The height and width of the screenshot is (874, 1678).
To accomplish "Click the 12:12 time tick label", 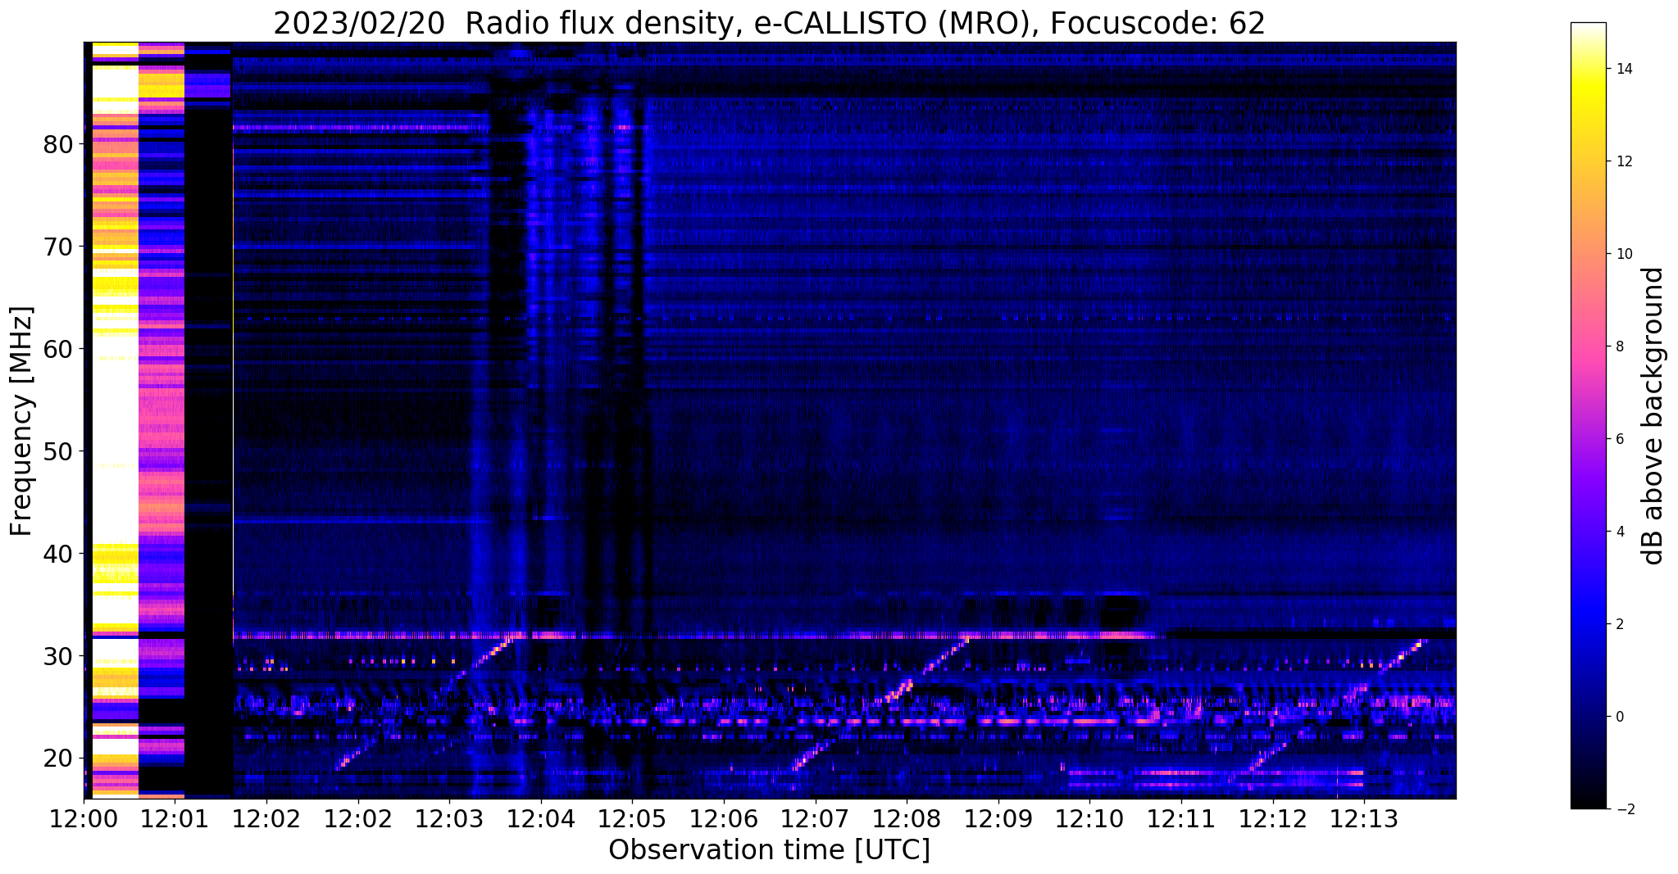I will coord(1272,818).
